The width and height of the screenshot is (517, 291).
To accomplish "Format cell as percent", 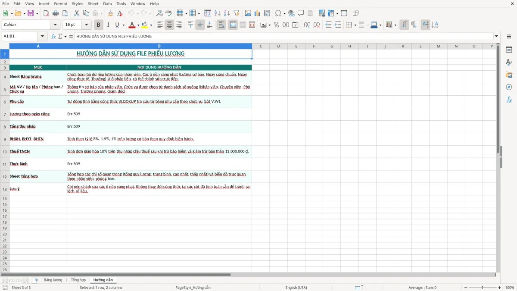I will pyautogui.click(x=276, y=25).
